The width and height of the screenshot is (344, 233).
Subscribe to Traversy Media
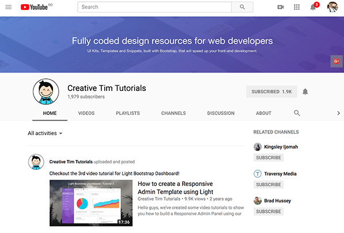[x=269, y=185]
